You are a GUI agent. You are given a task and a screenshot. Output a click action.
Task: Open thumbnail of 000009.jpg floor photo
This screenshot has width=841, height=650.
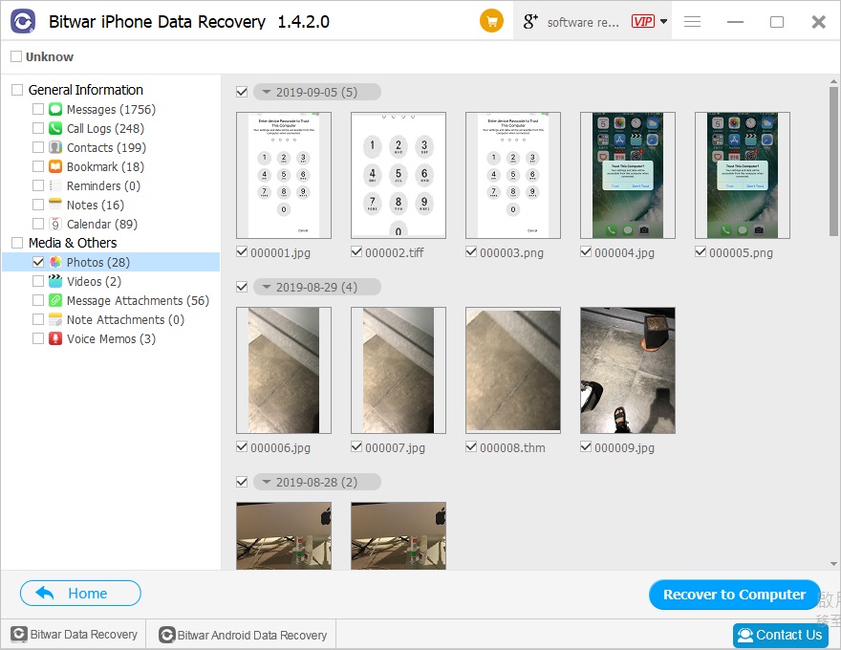628,370
